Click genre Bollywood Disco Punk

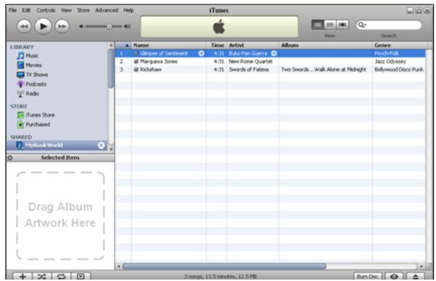[399, 70]
